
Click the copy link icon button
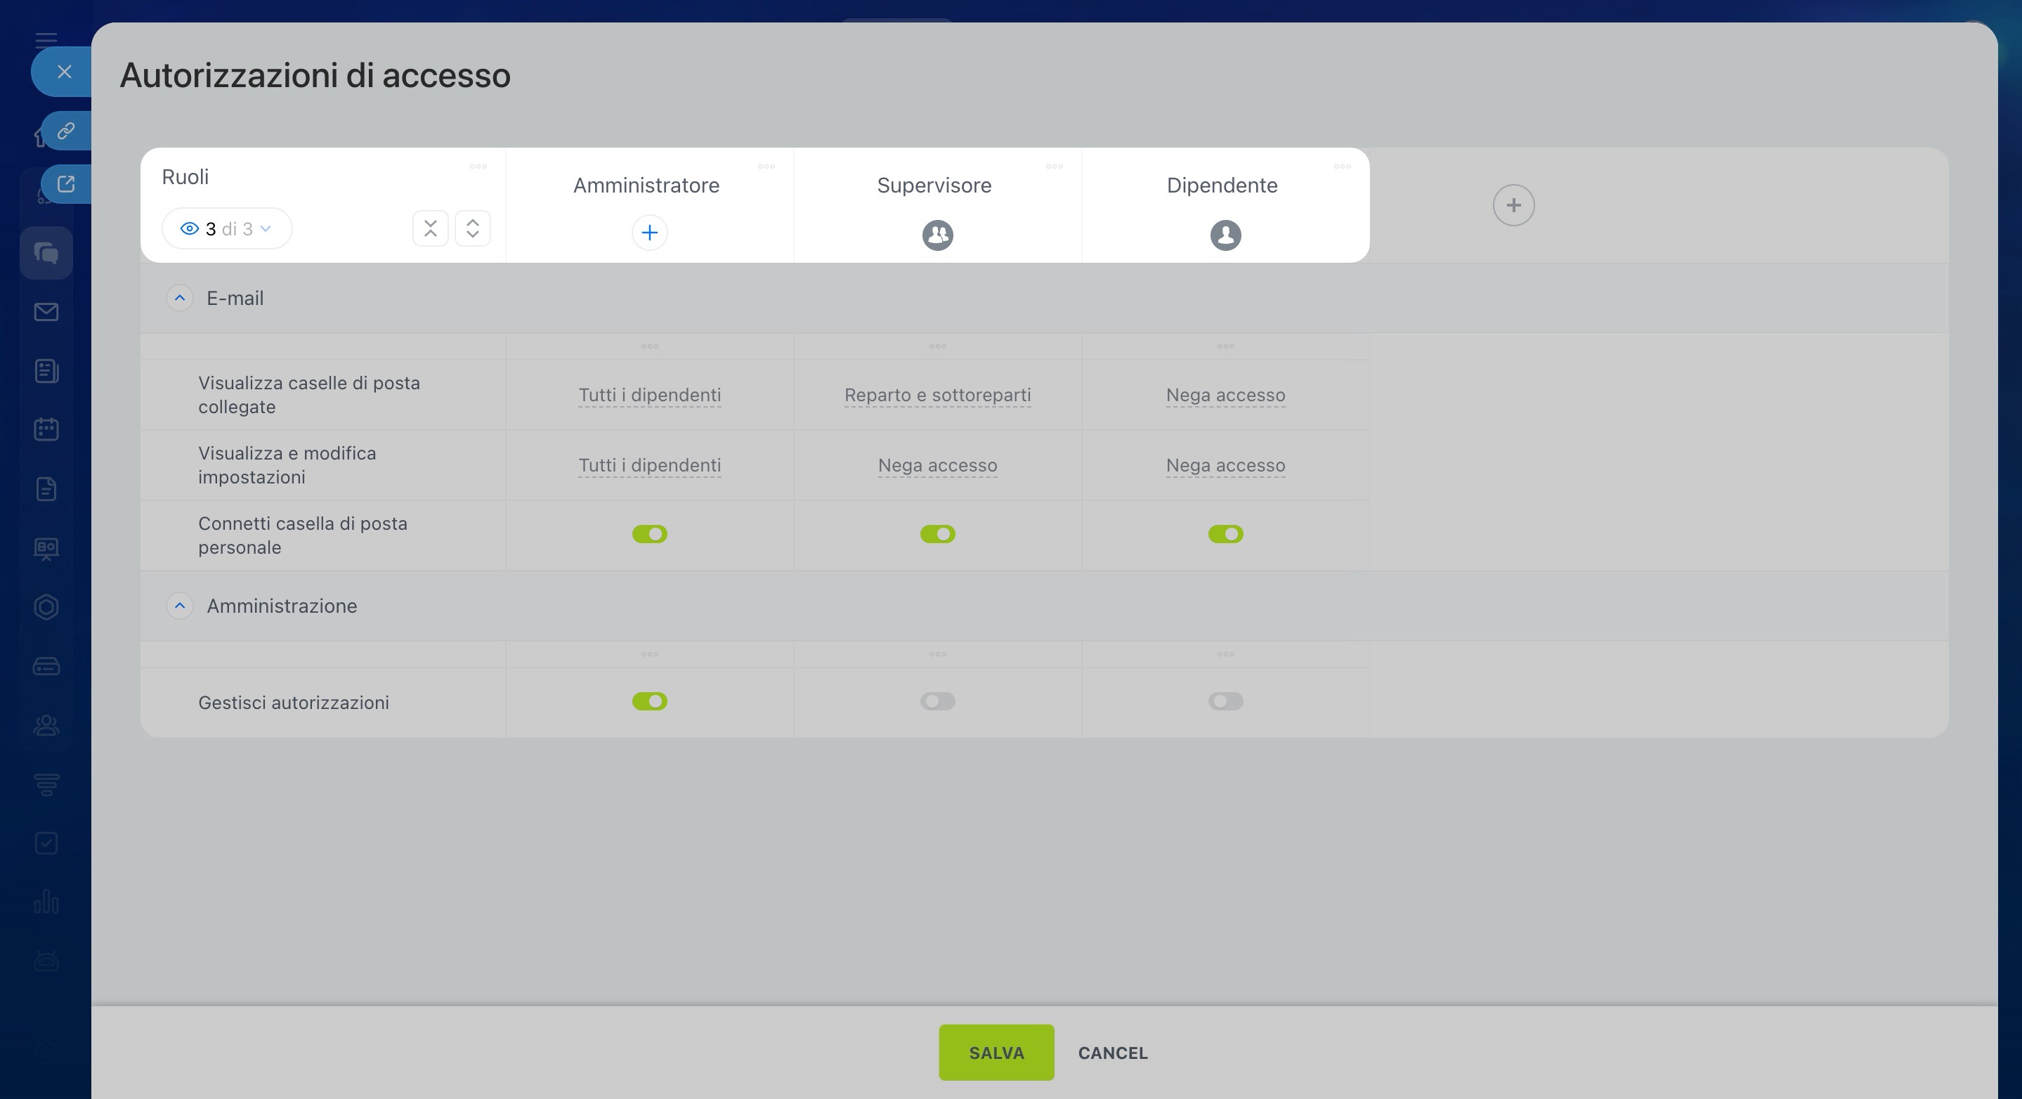click(x=66, y=130)
